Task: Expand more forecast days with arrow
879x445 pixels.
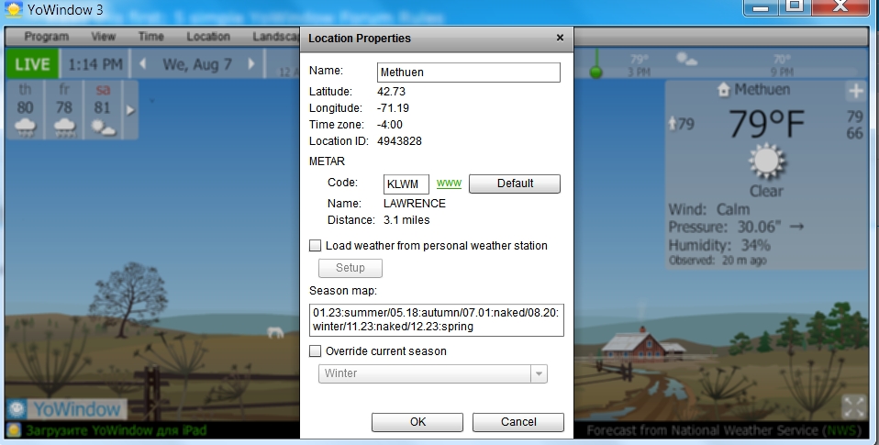Action: point(129,110)
